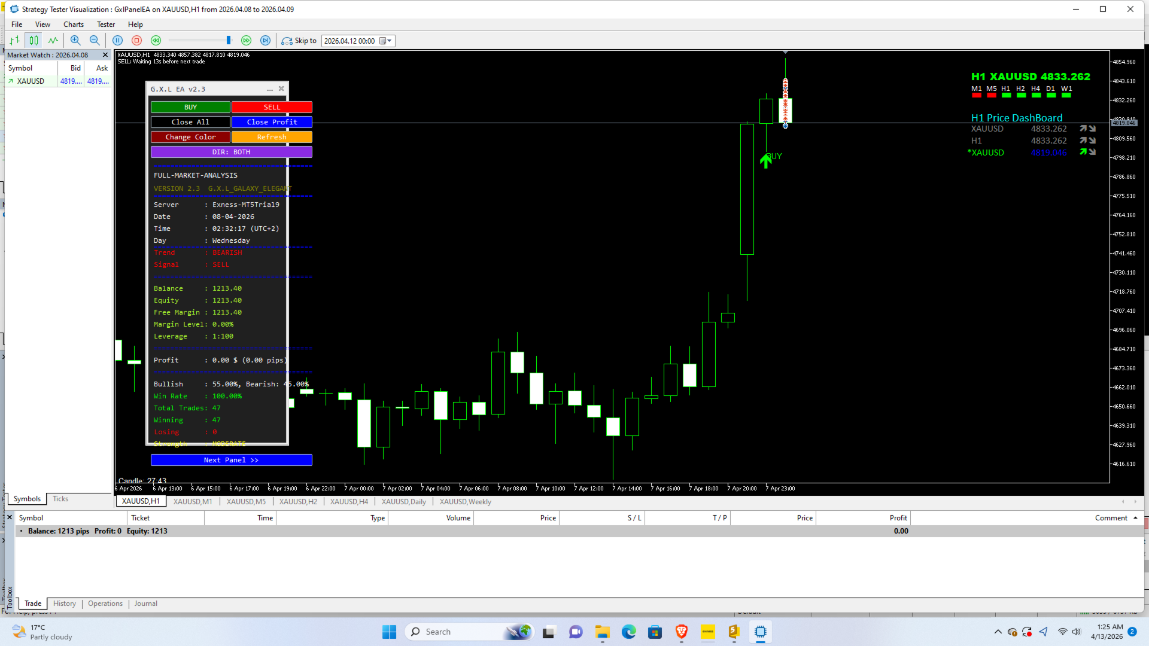
Task: Select the candlestick chart icon
Action: click(x=34, y=41)
